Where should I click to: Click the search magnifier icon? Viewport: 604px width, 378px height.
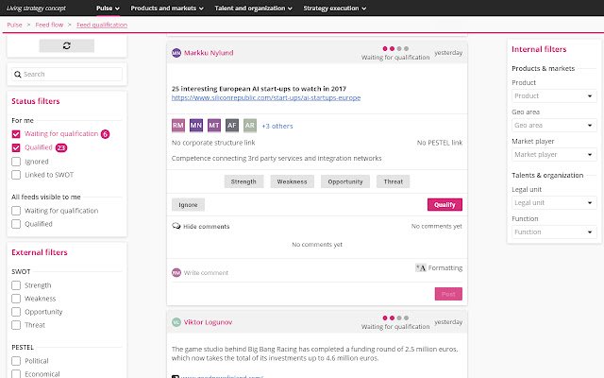pyautogui.click(x=17, y=75)
